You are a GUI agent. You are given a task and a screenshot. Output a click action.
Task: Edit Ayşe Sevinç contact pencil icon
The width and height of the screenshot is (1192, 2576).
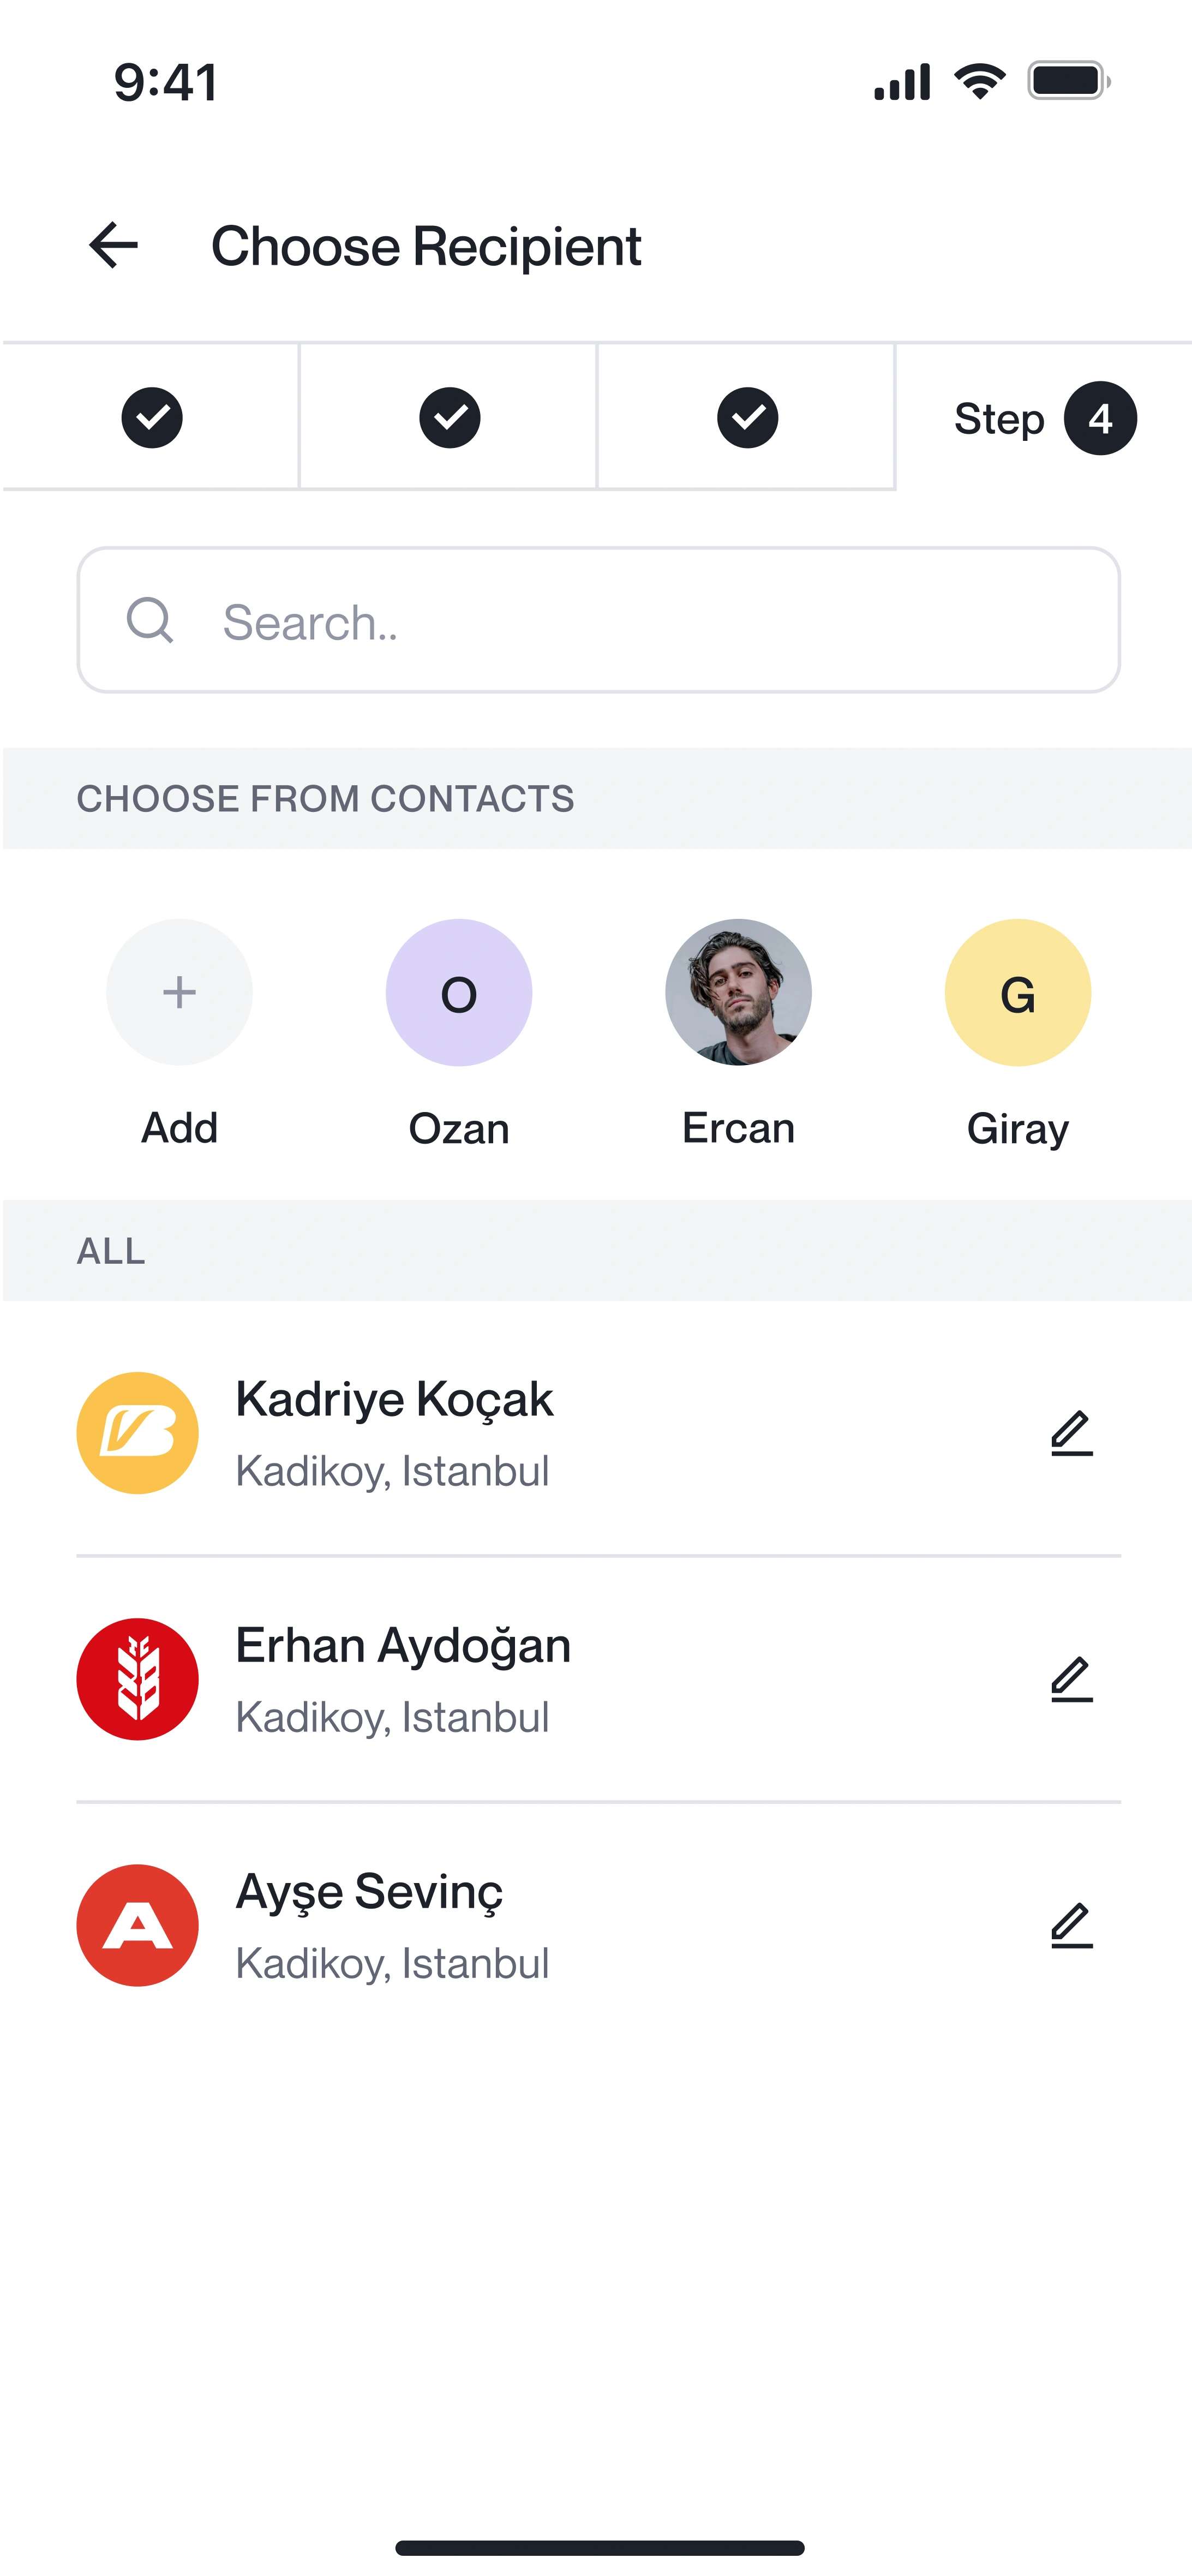pyautogui.click(x=1071, y=1925)
